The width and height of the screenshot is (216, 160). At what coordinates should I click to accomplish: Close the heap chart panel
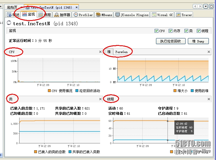(x=209, y=52)
